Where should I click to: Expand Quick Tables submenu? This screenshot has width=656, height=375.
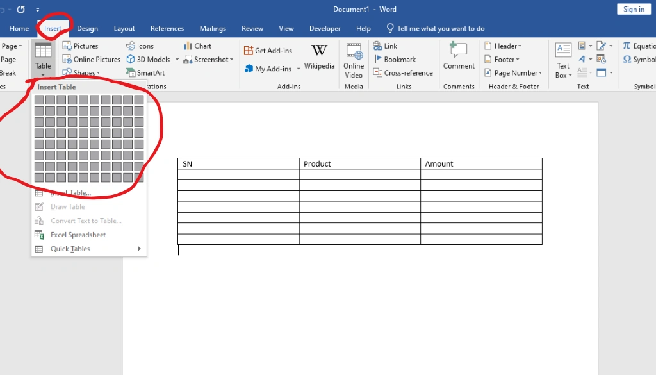click(139, 249)
